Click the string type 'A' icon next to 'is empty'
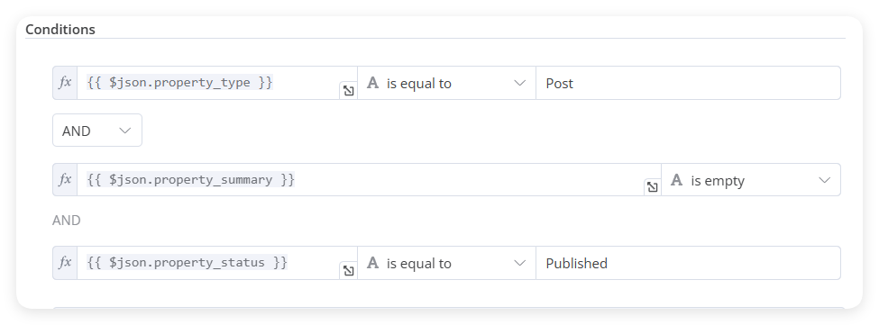 [677, 180]
